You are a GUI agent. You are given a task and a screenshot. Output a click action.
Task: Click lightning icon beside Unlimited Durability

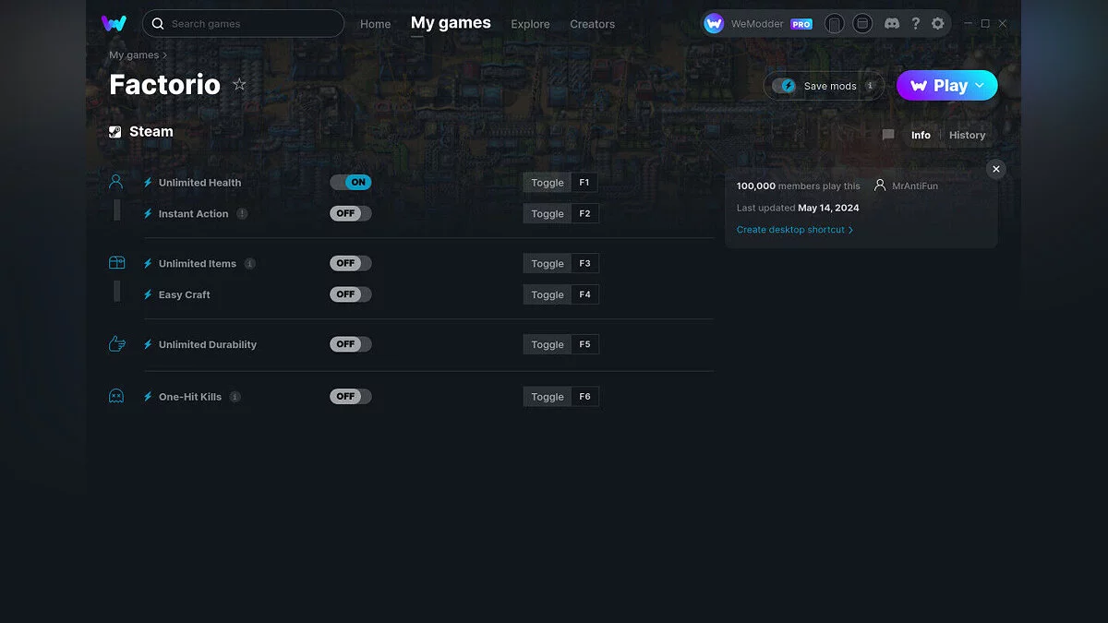click(x=148, y=345)
